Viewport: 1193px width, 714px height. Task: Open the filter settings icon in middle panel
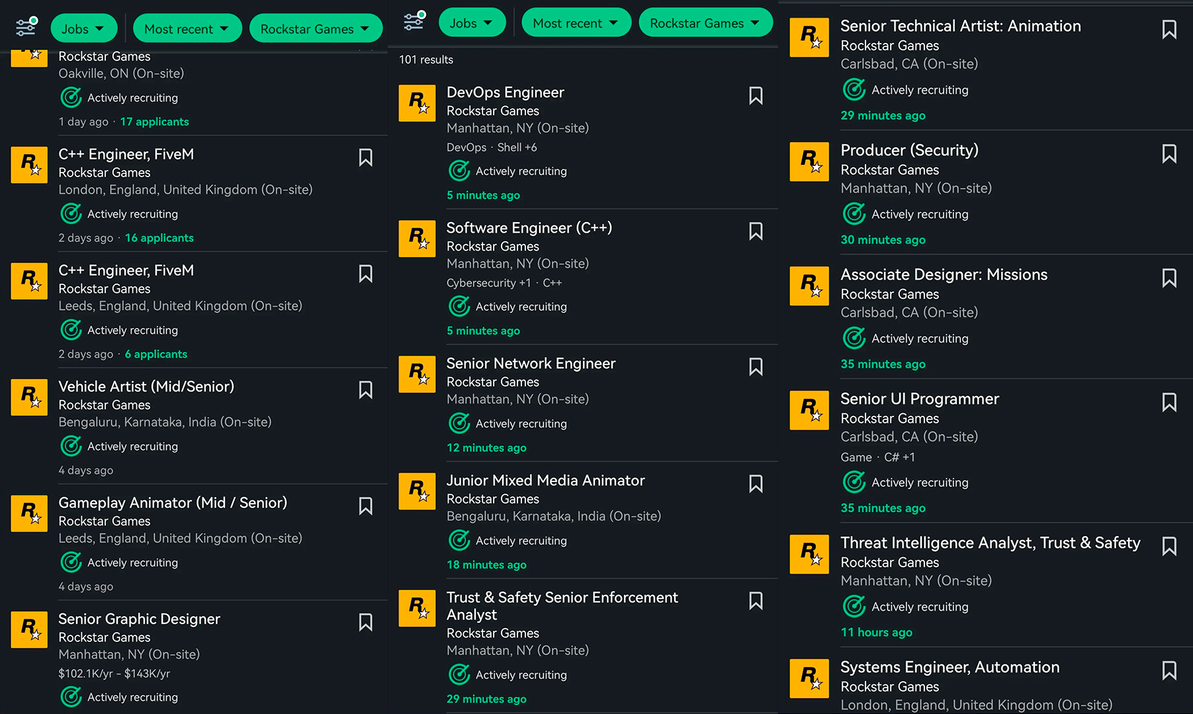tap(415, 20)
